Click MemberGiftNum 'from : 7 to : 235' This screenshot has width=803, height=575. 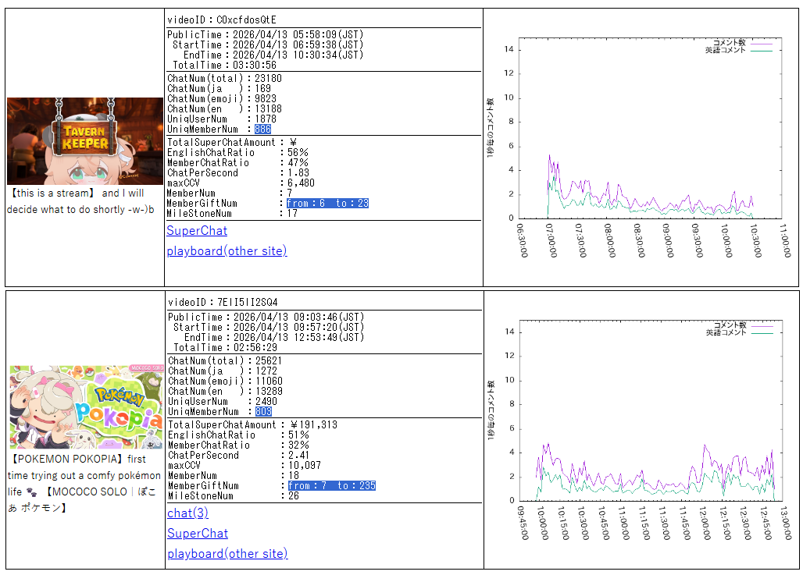(331, 485)
